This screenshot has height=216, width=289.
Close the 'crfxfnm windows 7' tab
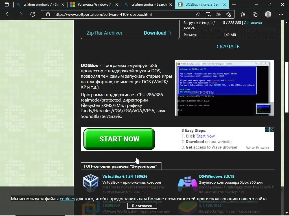[x=63, y=4]
